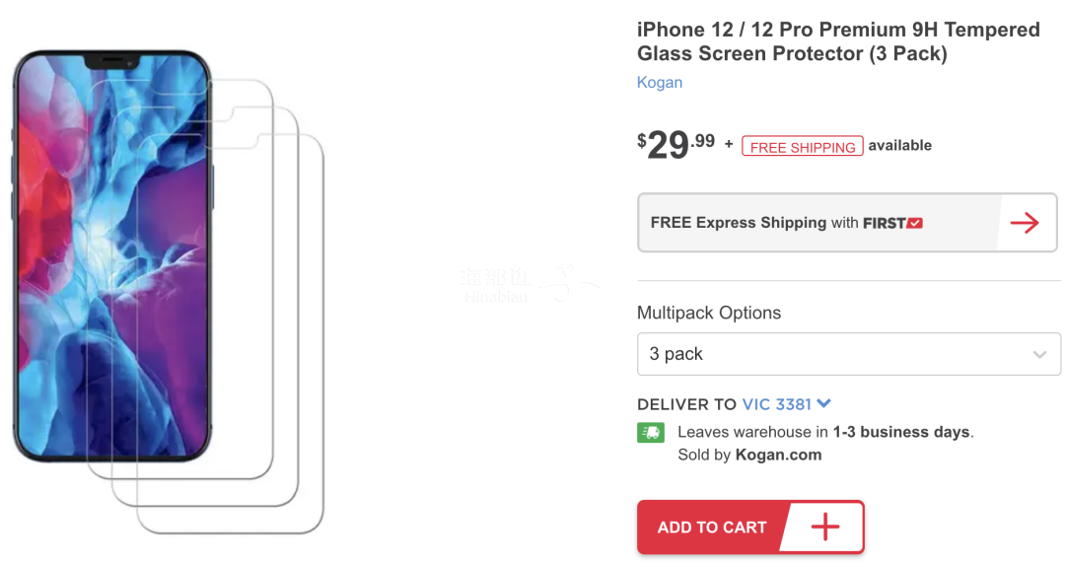The height and width of the screenshot is (567, 1065).
Task: Open the FREE Express Shipping with FIRST banner
Action: (847, 223)
